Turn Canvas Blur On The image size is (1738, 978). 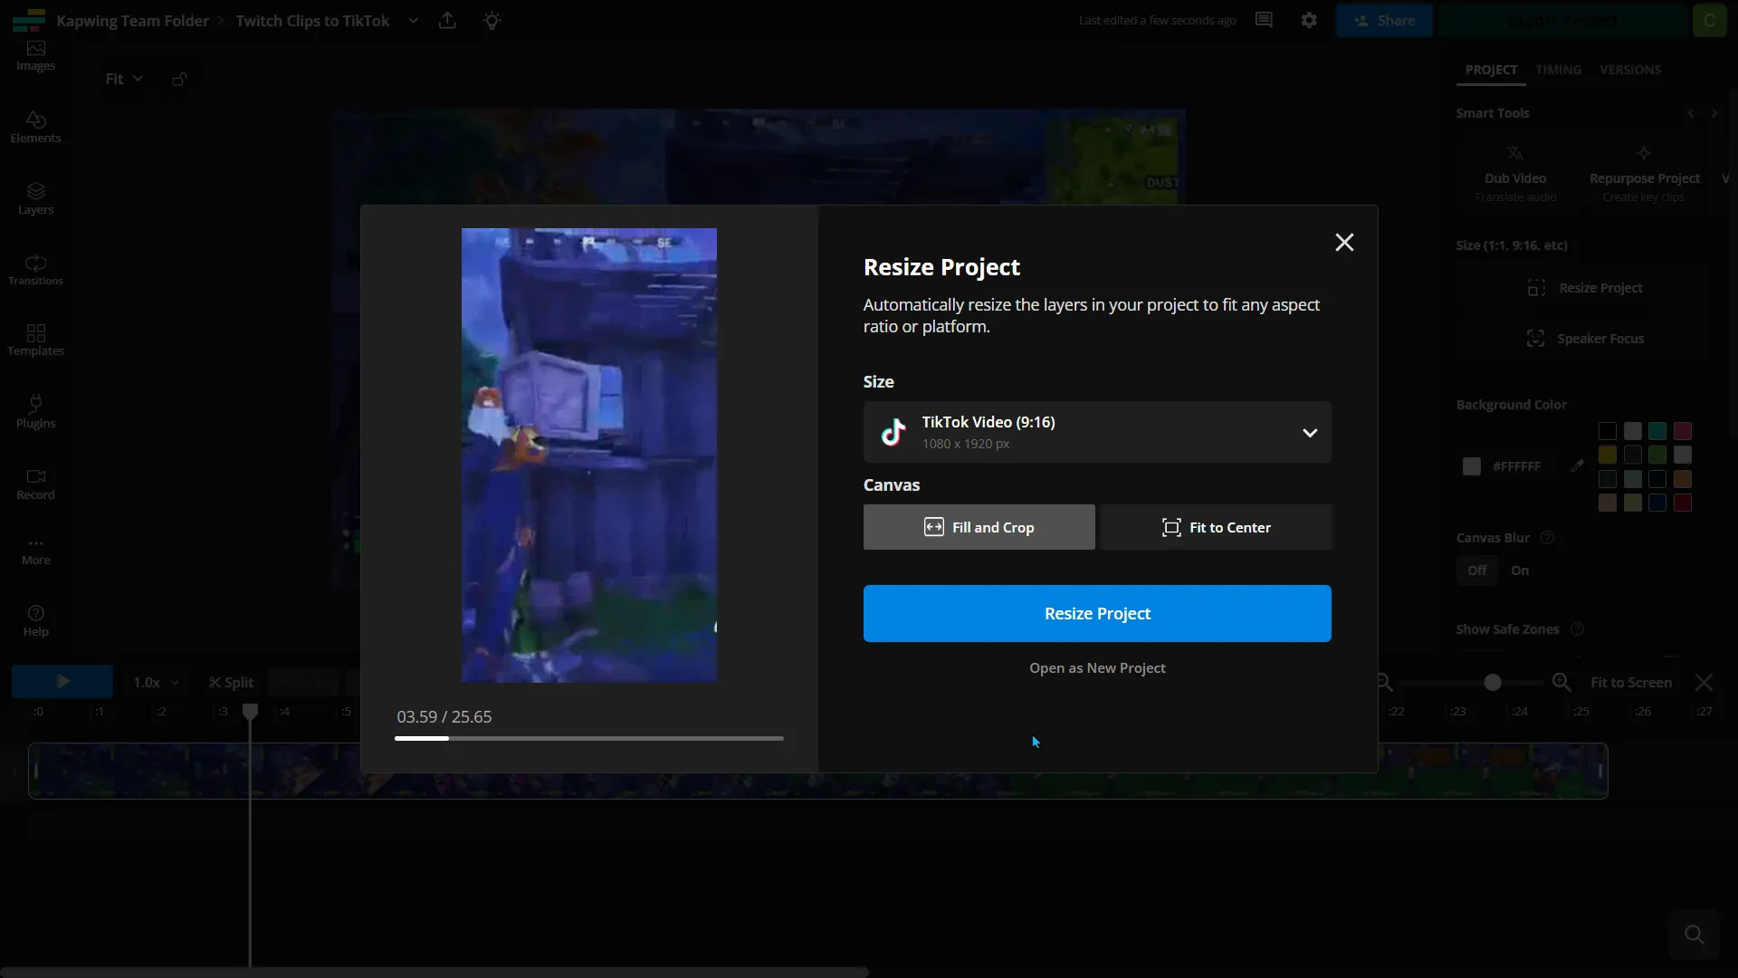(1520, 570)
